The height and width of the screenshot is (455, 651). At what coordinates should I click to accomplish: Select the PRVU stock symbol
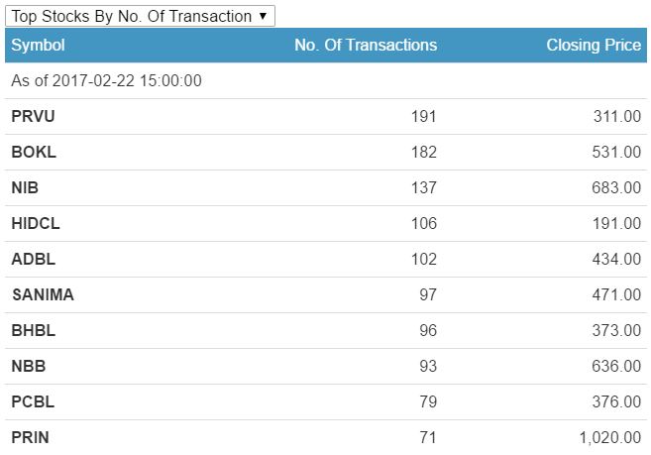tap(32, 117)
